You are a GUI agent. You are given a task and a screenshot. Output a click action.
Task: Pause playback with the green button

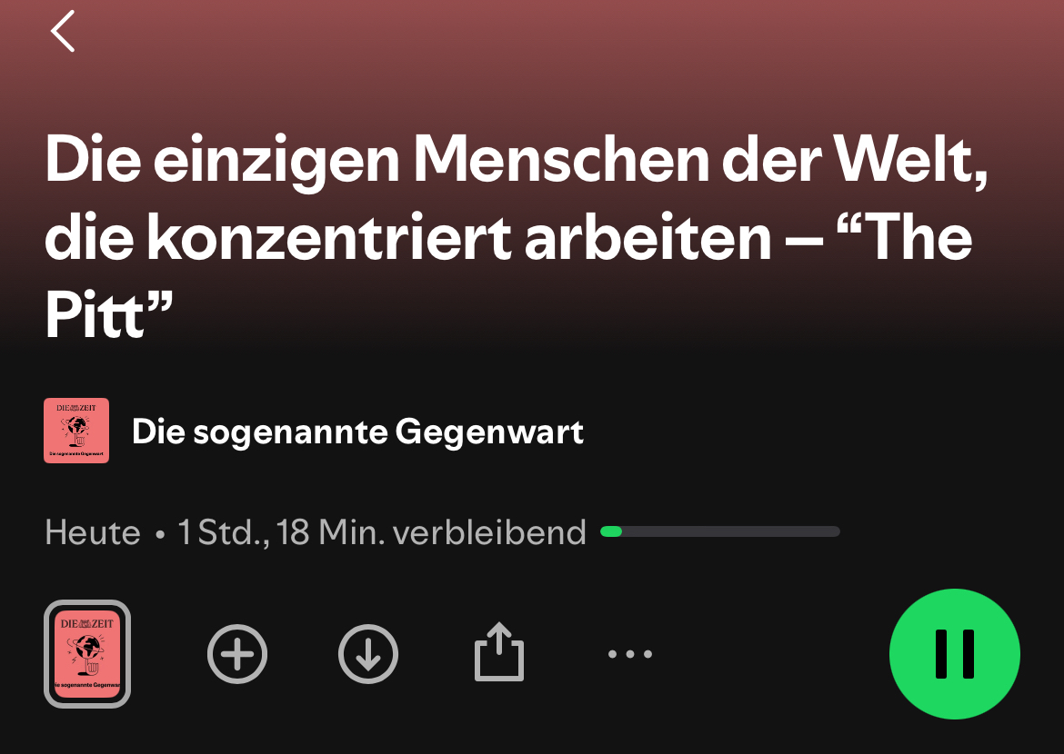[954, 654]
